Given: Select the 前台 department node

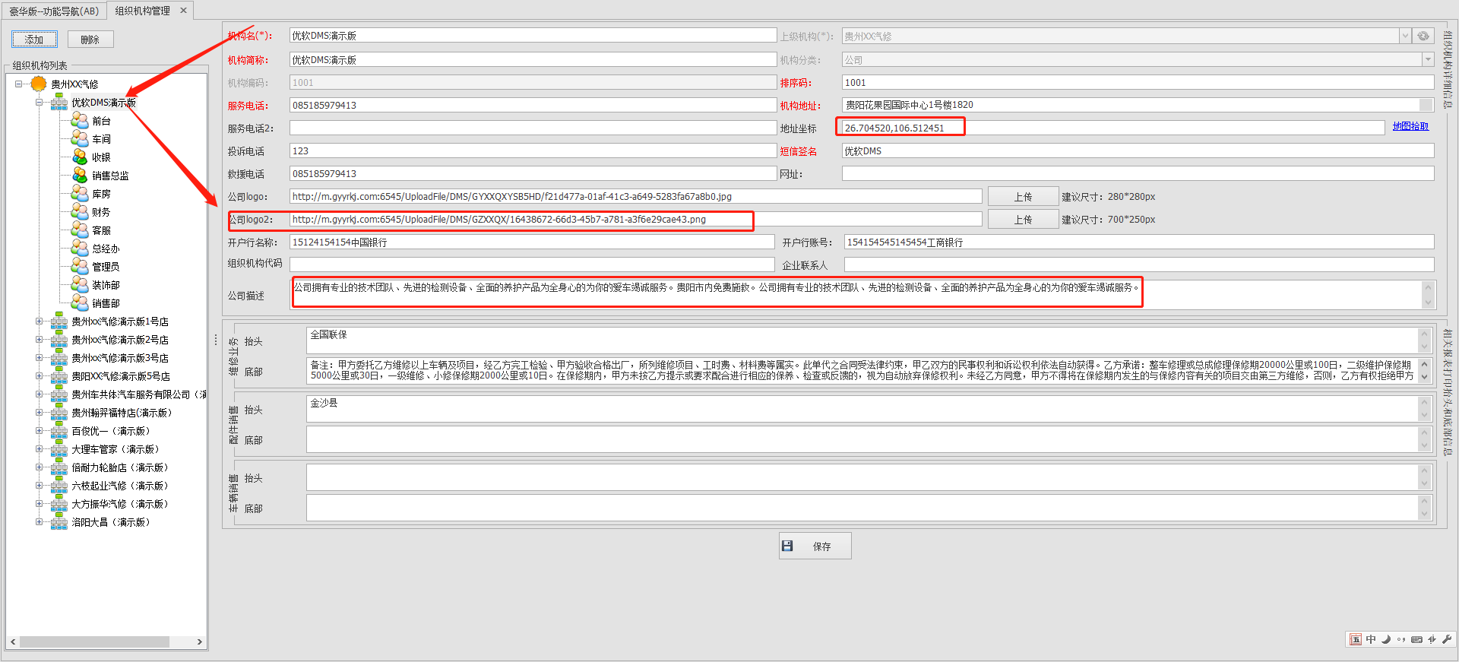Looking at the screenshot, I should 101,121.
